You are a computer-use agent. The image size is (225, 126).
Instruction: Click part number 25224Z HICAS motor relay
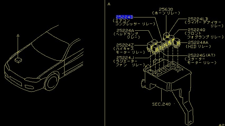(x=125, y=45)
